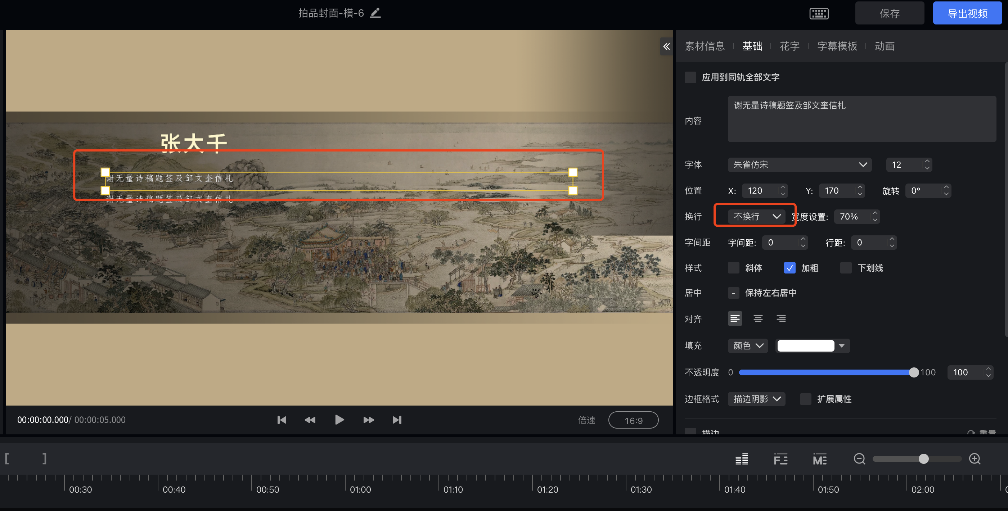Click the text content input area
This screenshot has width=1008, height=511.
click(861, 119)
